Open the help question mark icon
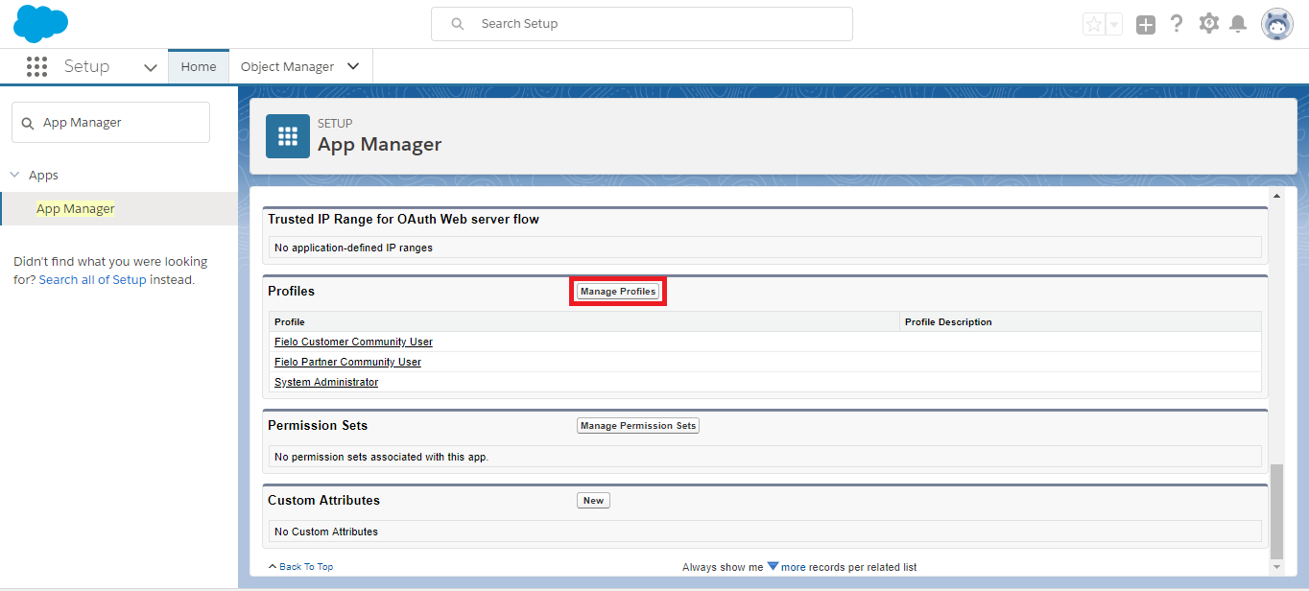This screenshot has height=591, width=1309. click(1177, 24)
